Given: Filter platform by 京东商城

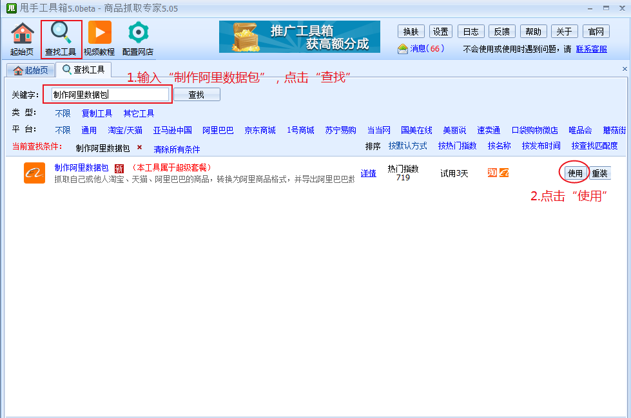Looking at the screenshot, I should [260, 130].
